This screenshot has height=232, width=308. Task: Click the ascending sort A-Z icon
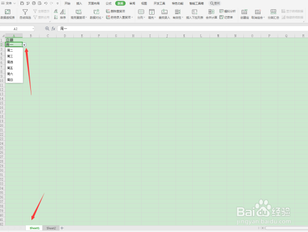tap(55, 11)
